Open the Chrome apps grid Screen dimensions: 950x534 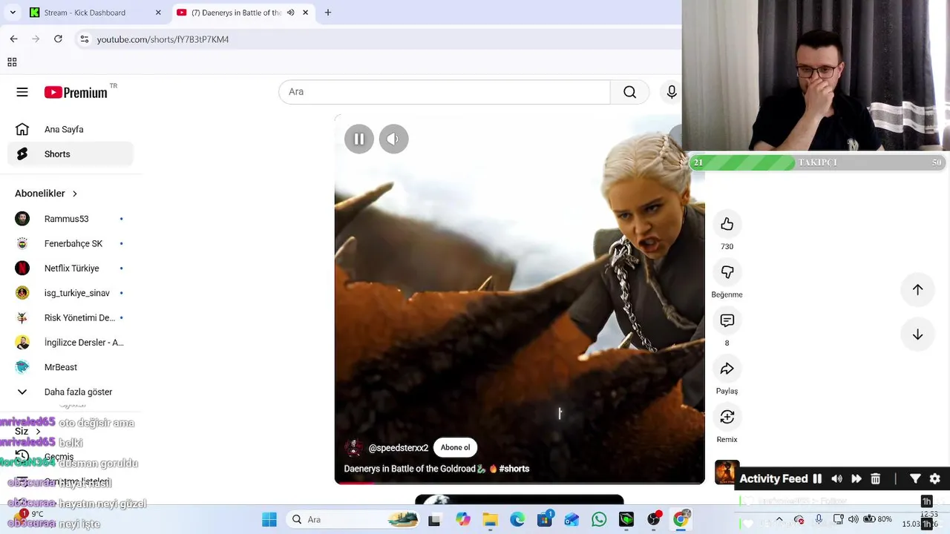pos(12,62)
